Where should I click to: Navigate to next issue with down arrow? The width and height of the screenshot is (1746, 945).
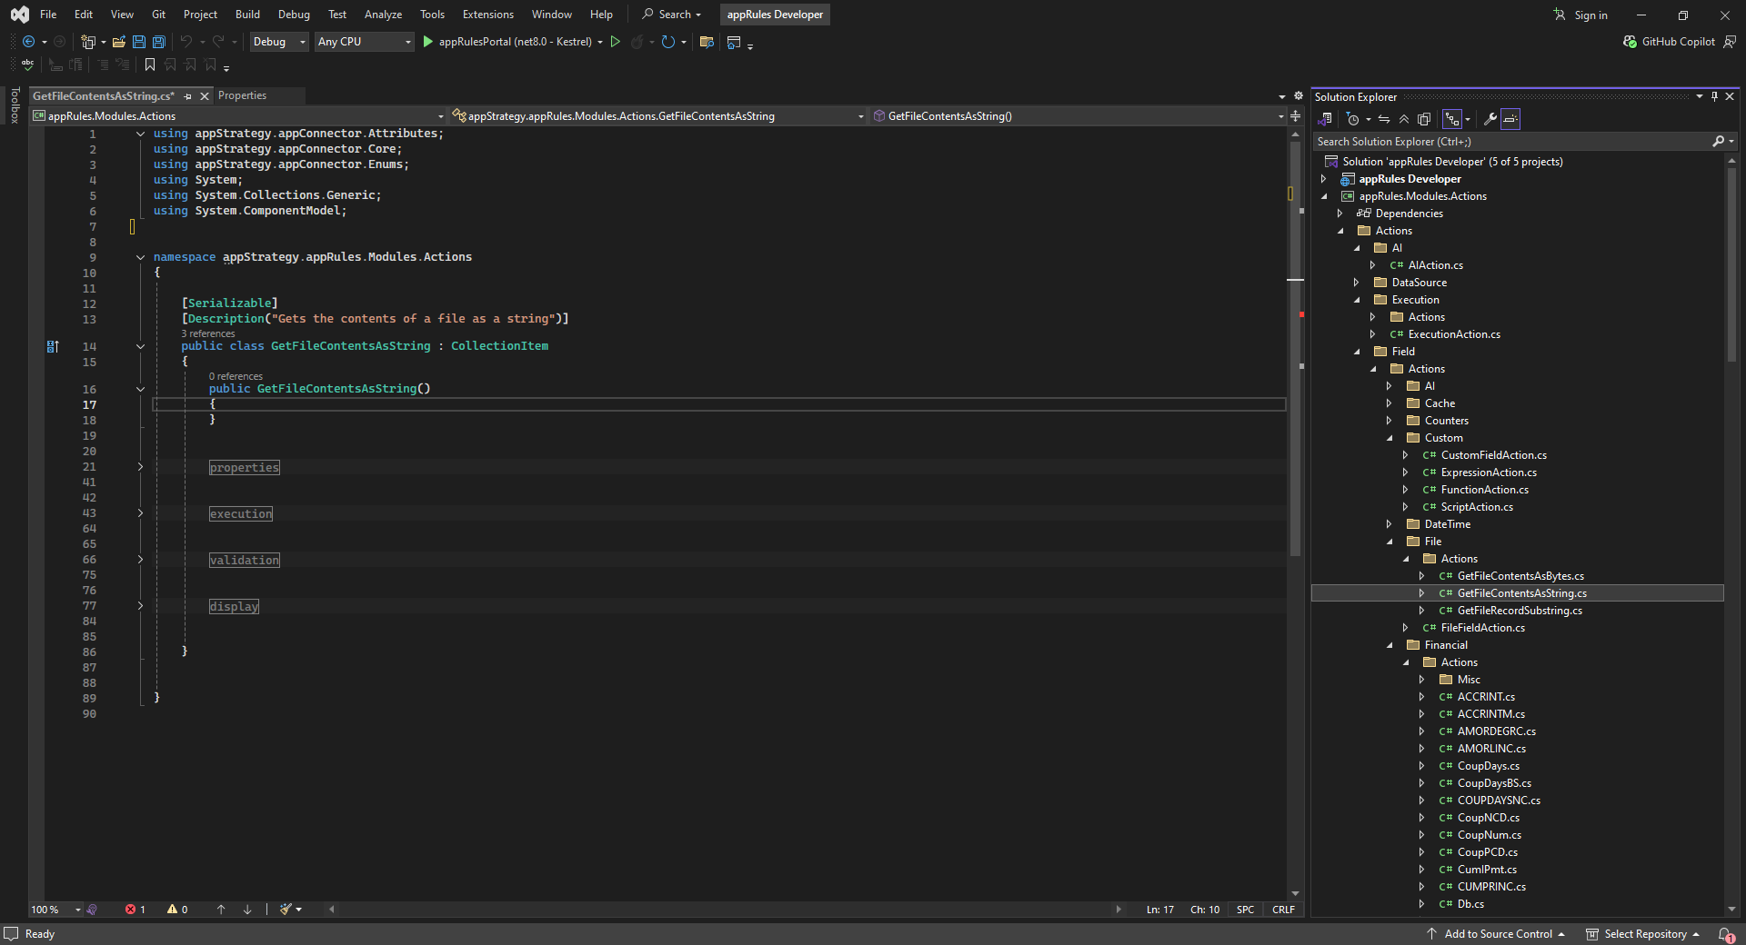[247, 910]
